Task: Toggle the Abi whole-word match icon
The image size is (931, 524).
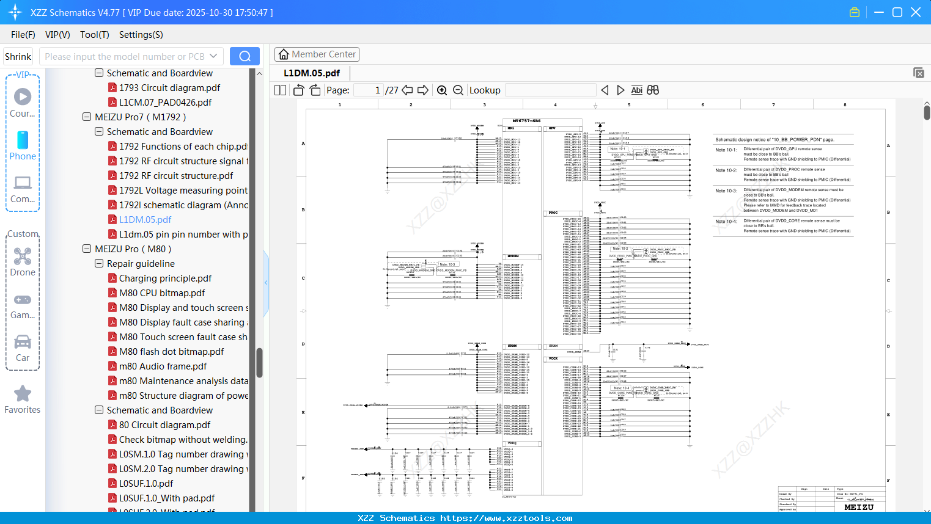Action: pos(636,90)
